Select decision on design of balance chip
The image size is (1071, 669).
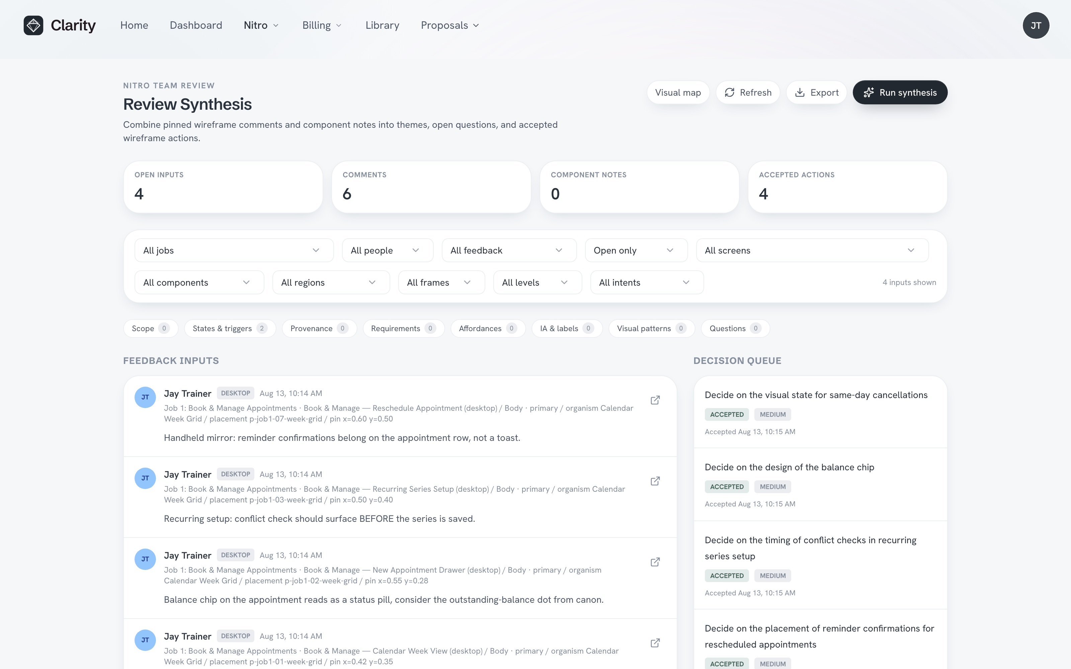click(820, 484)
